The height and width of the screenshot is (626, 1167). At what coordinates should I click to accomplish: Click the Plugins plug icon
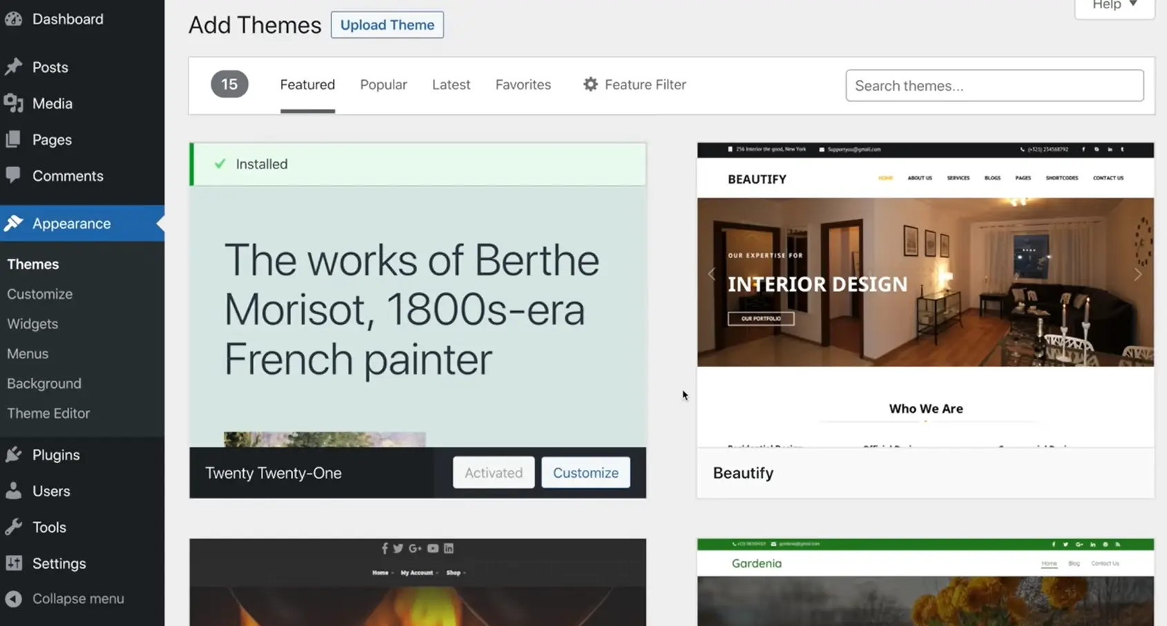(14, 455)
